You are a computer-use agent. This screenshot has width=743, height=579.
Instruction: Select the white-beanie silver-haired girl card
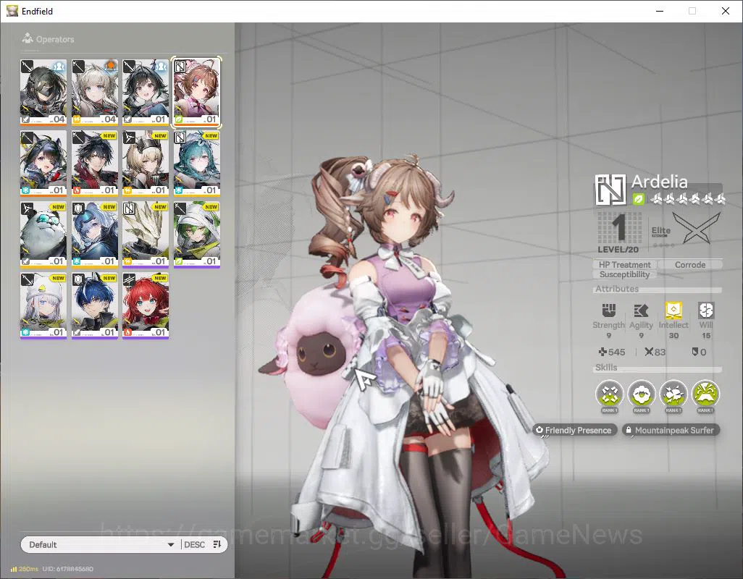coord(43,306)
